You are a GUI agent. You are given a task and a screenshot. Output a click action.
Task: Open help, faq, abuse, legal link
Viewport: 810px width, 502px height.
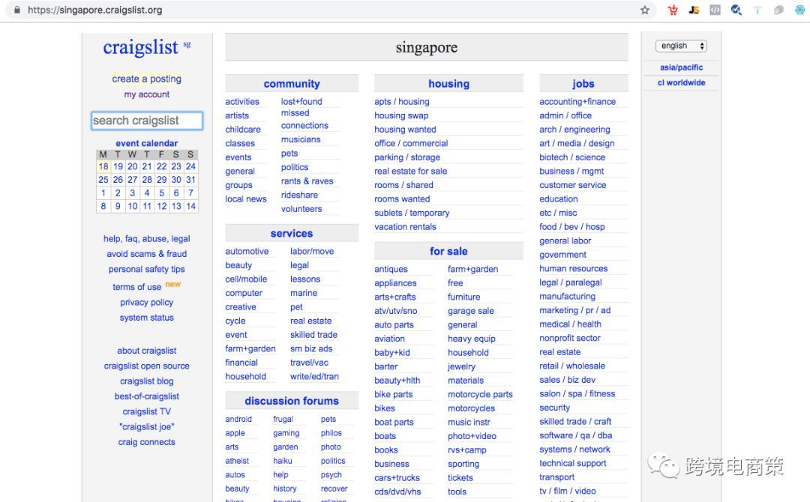point(147,239)
